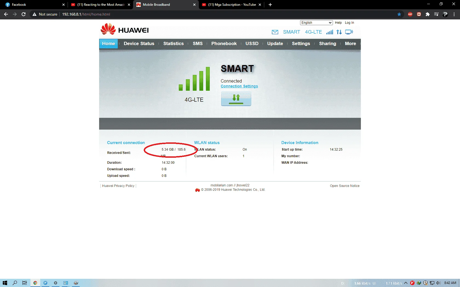
Task: Open the SMS messages envelope icon
Action: pyautogui.click(x=275, y=32)
